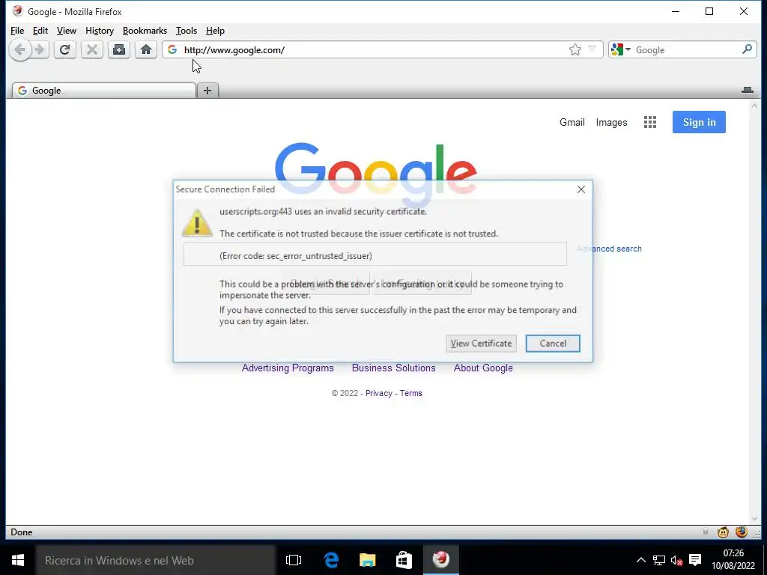The height and width of the screenshot is (575, 767).
Task: Open the About Google link
Action: coord(483,368)
